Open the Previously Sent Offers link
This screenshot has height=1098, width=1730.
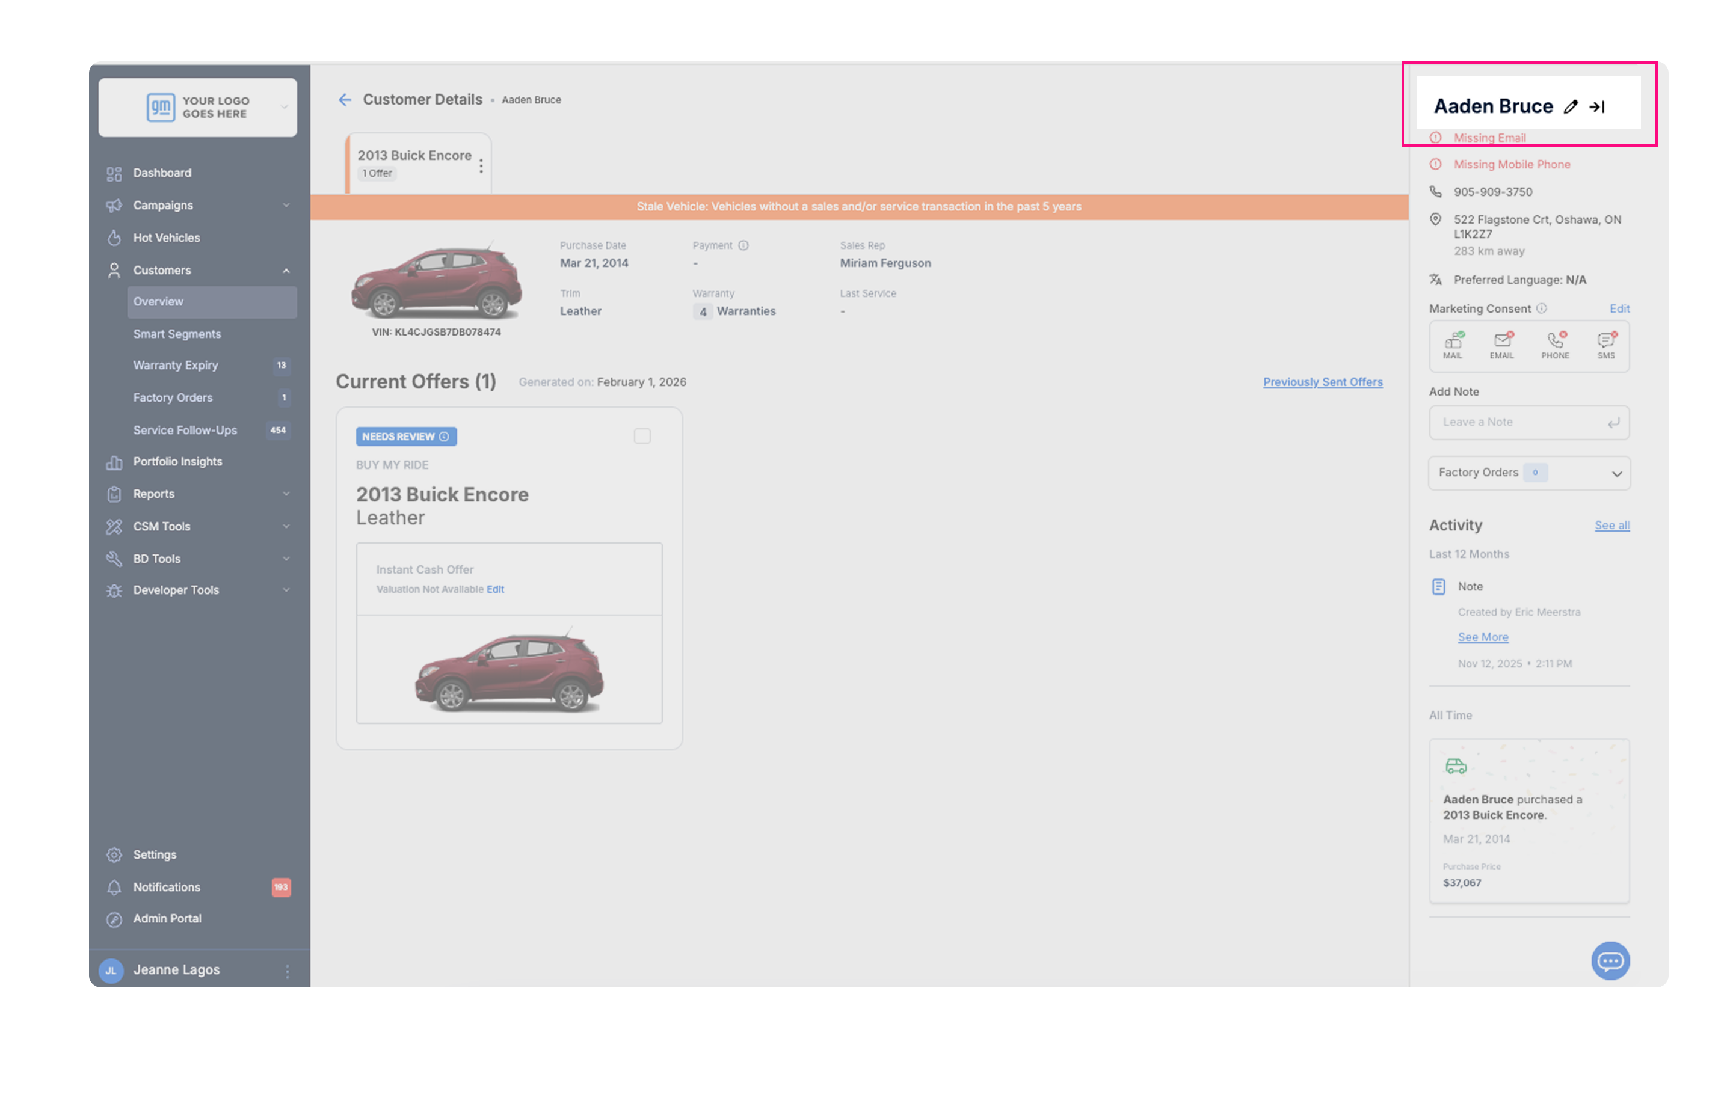(1323, 382)
